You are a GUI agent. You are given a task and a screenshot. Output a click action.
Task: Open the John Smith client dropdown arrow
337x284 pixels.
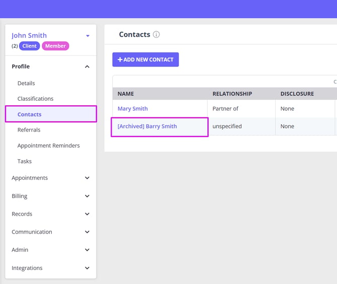click(88, 36)
